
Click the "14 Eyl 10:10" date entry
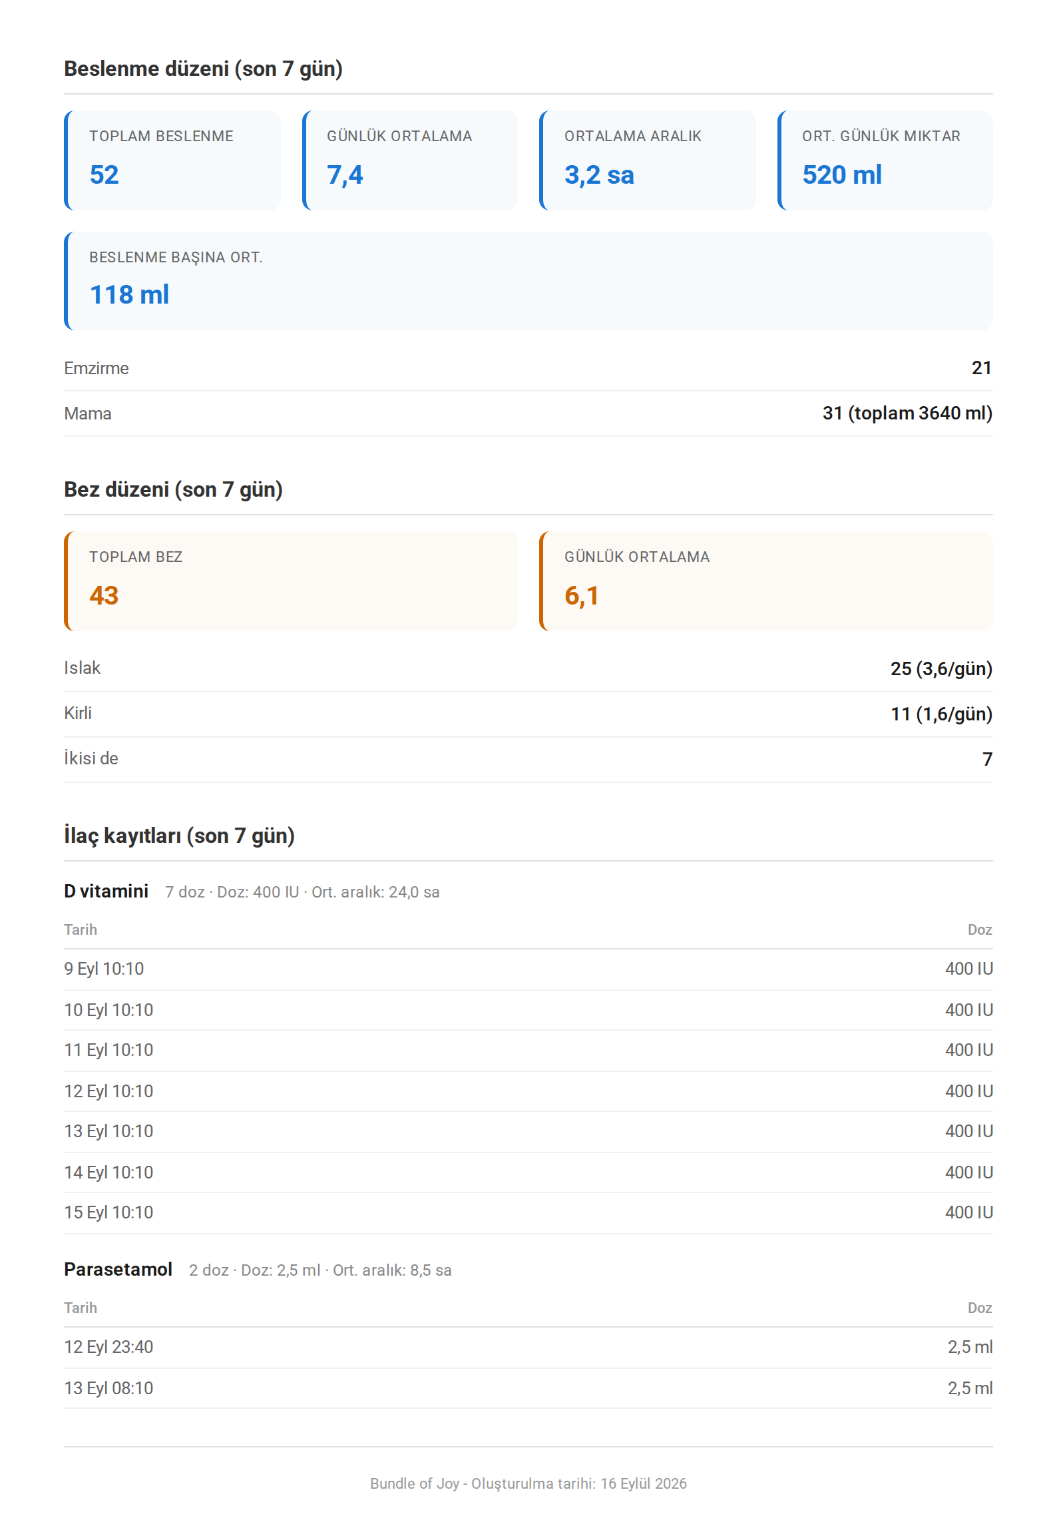108,1172
